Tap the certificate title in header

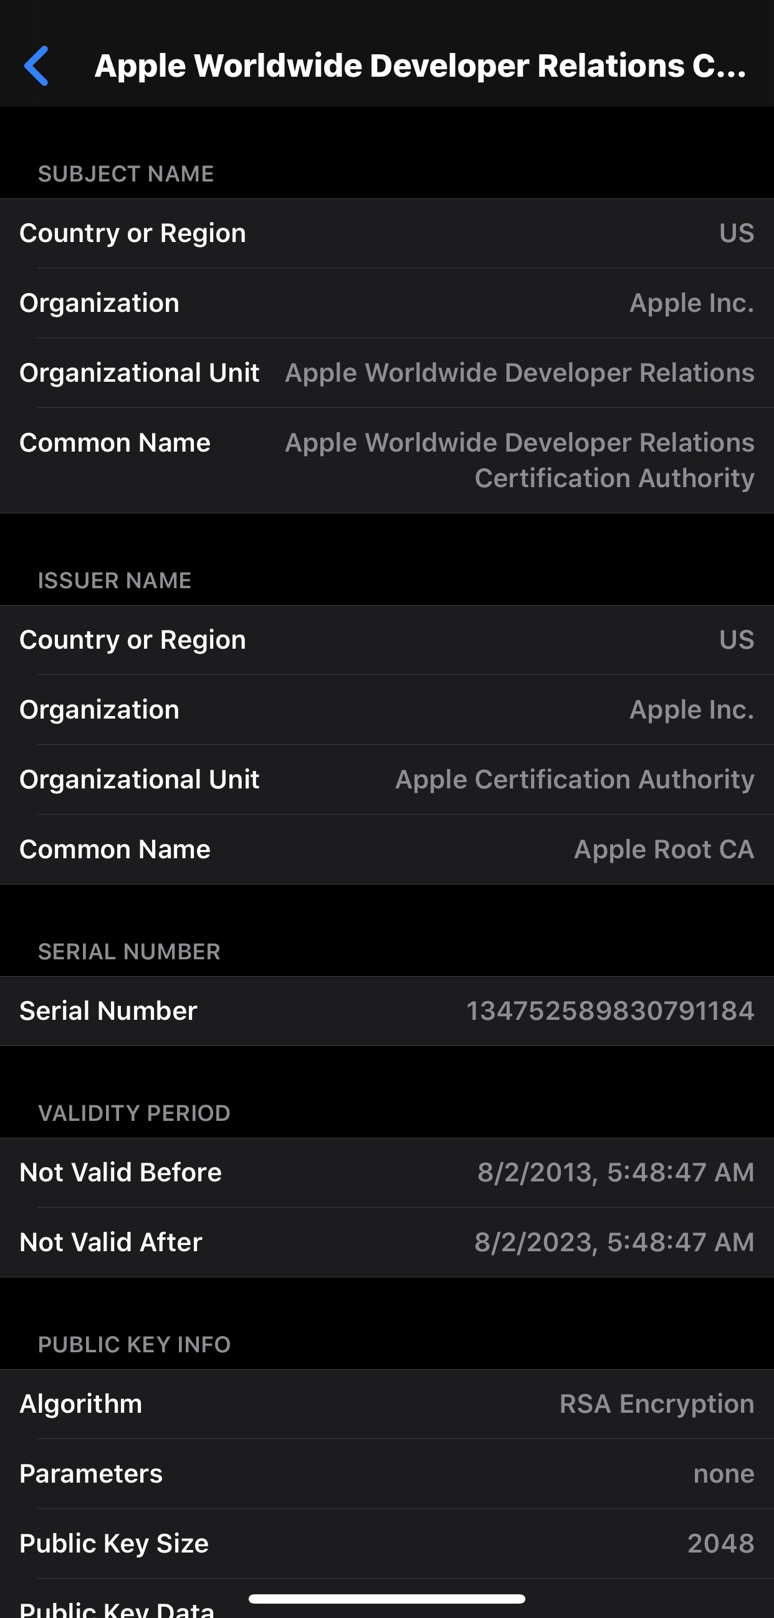click(x=420, y=66)
